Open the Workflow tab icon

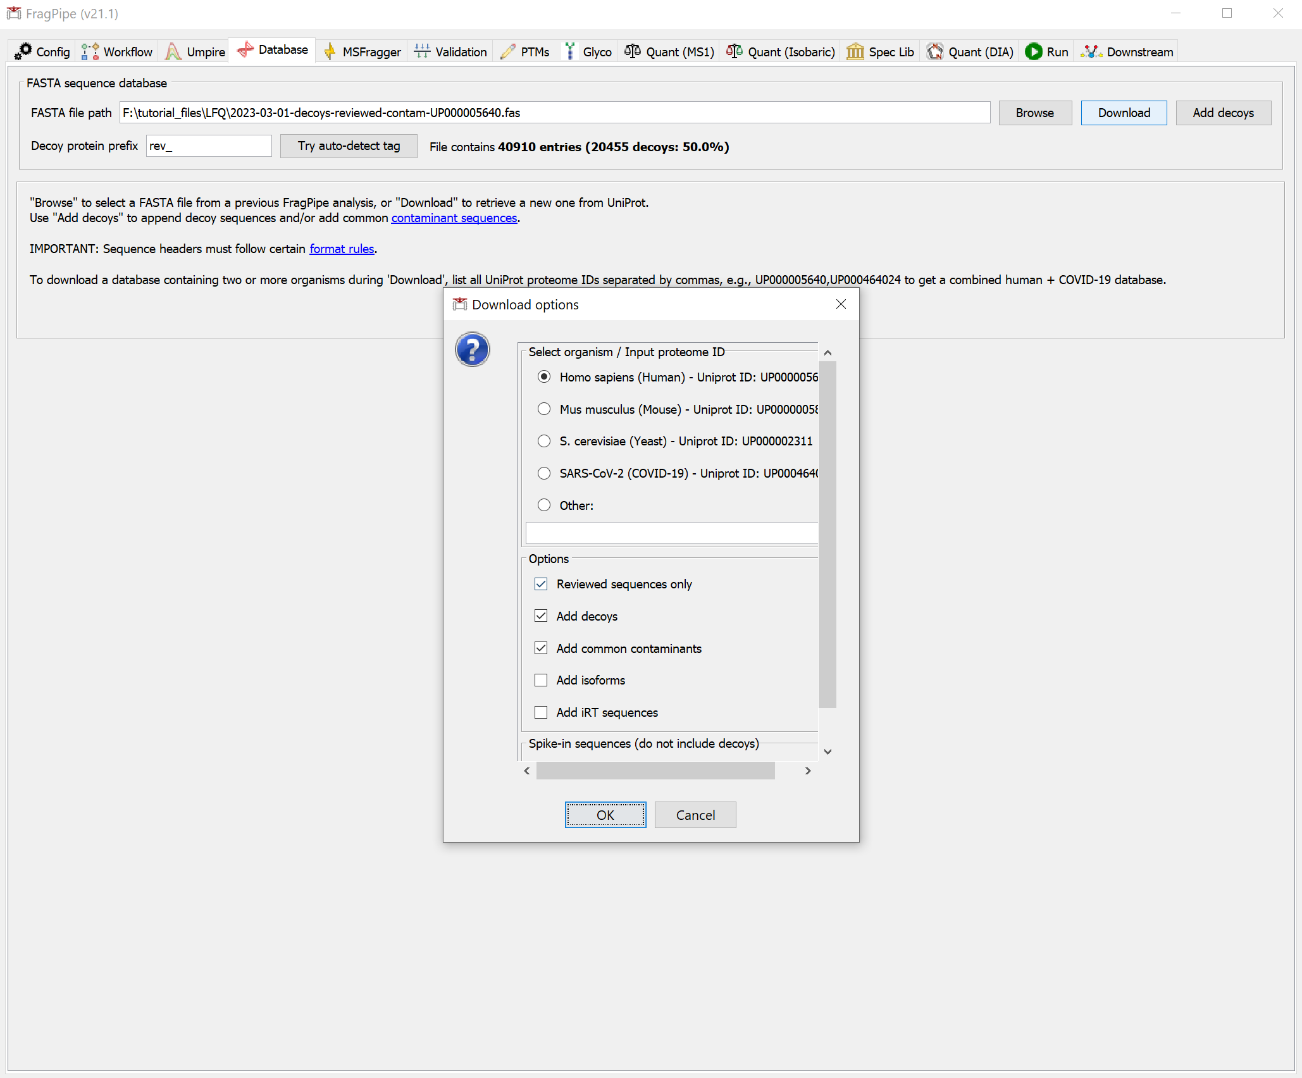(x=90, y=51)
